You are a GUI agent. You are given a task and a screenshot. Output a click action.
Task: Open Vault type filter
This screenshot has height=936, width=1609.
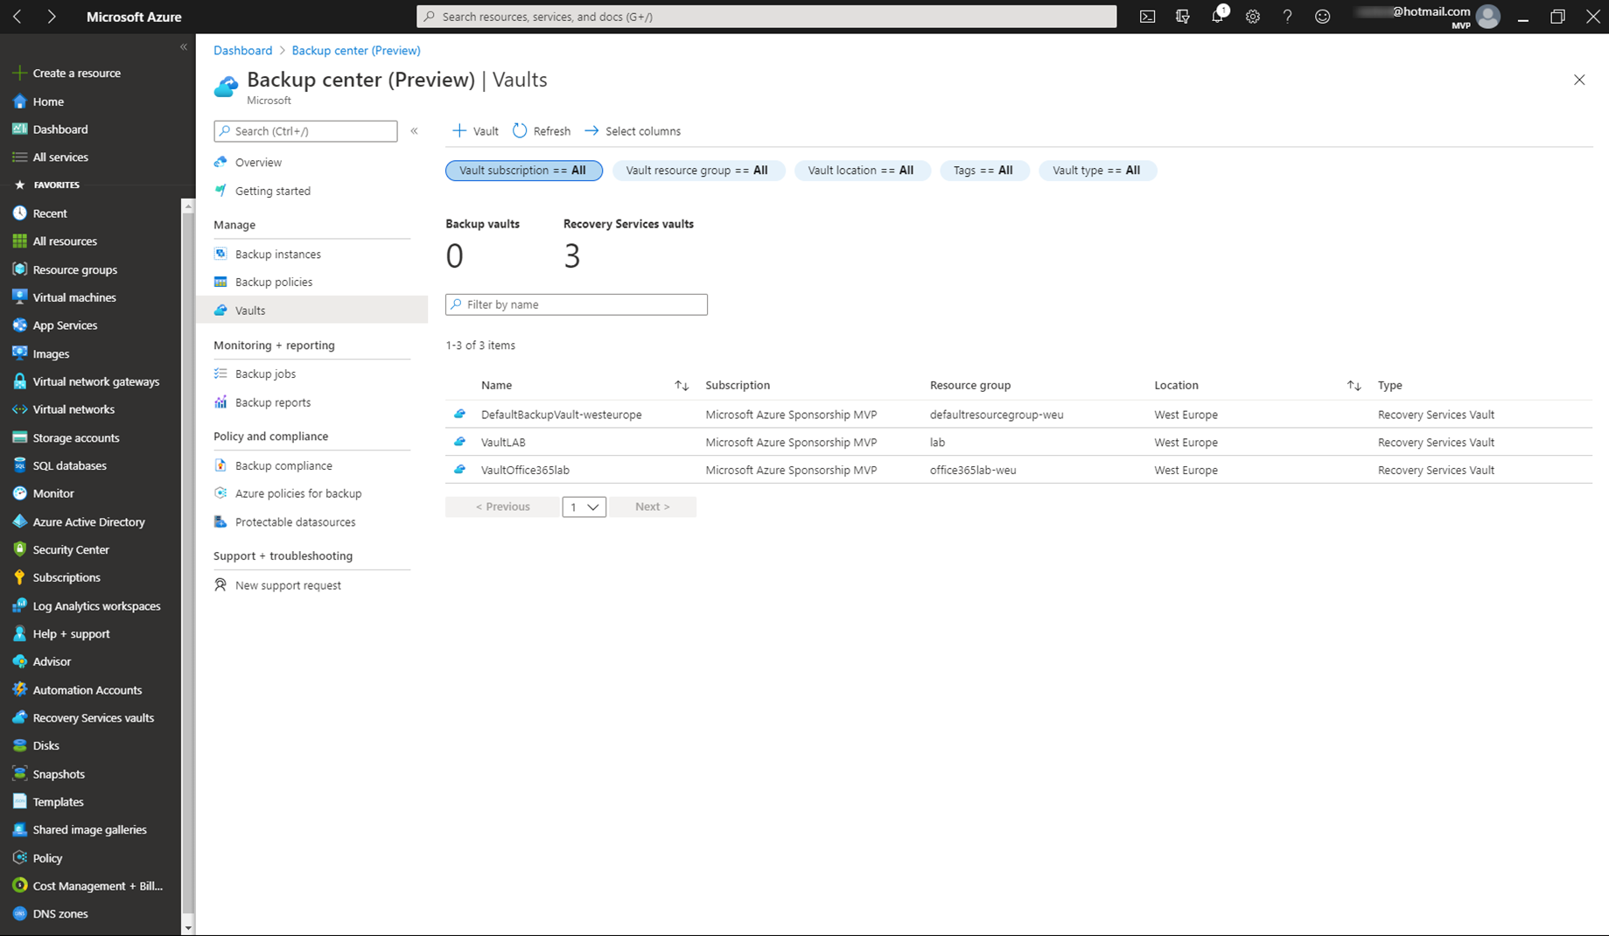[1096, 171]
